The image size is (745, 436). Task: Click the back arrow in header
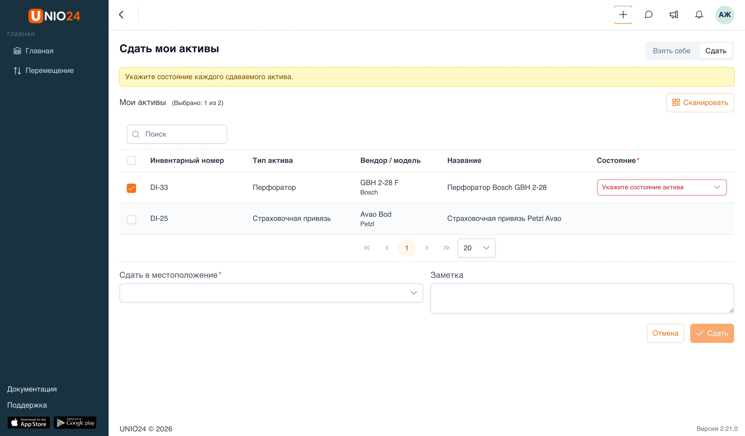coord(121,15)
